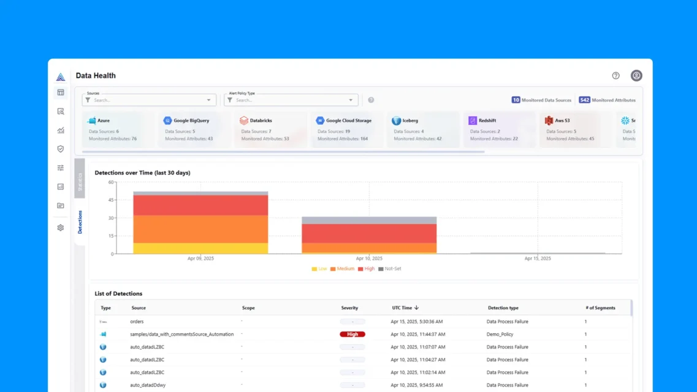This screenshot has width=697, height=392.
Task: Expand the Alert Policy Type dropdown arrow
Action: [x=351, y=100]
